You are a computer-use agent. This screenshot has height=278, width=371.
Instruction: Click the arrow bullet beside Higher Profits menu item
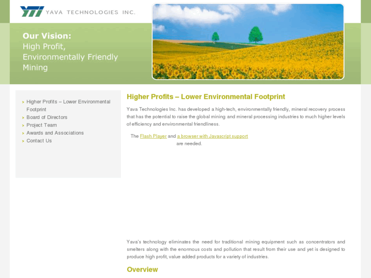[x=23, y=102]
